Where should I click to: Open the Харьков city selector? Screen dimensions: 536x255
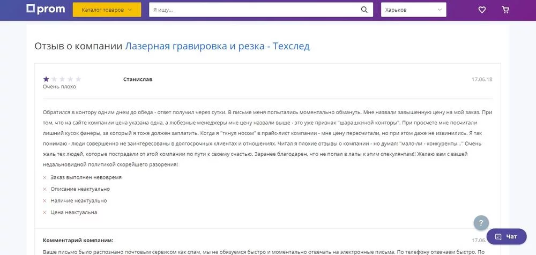coord(414,10)
